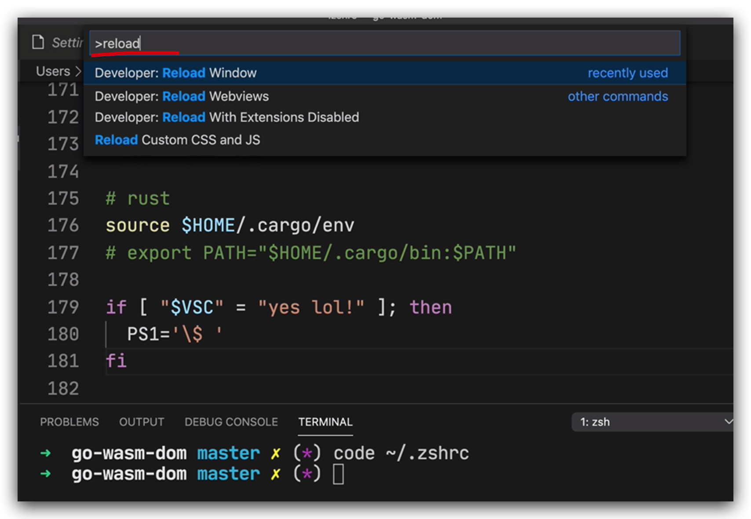Select Reload Custom CSS and JS
Image resolution: width=751 pixels, height=519 pixels.
385,140
